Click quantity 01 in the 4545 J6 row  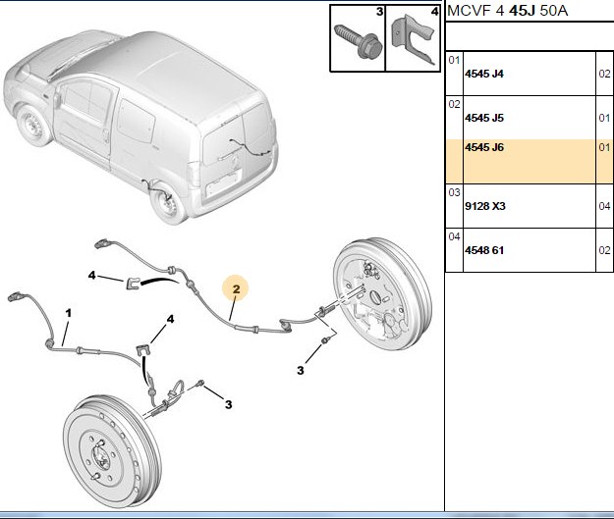click(604, 147)
